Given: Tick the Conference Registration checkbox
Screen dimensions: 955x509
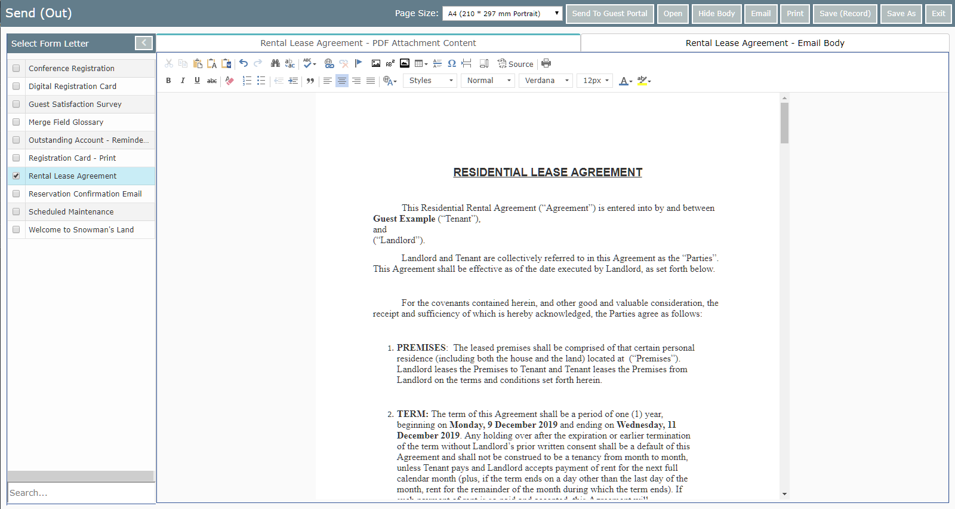Looking at the screenshot, I should point(16,68).
